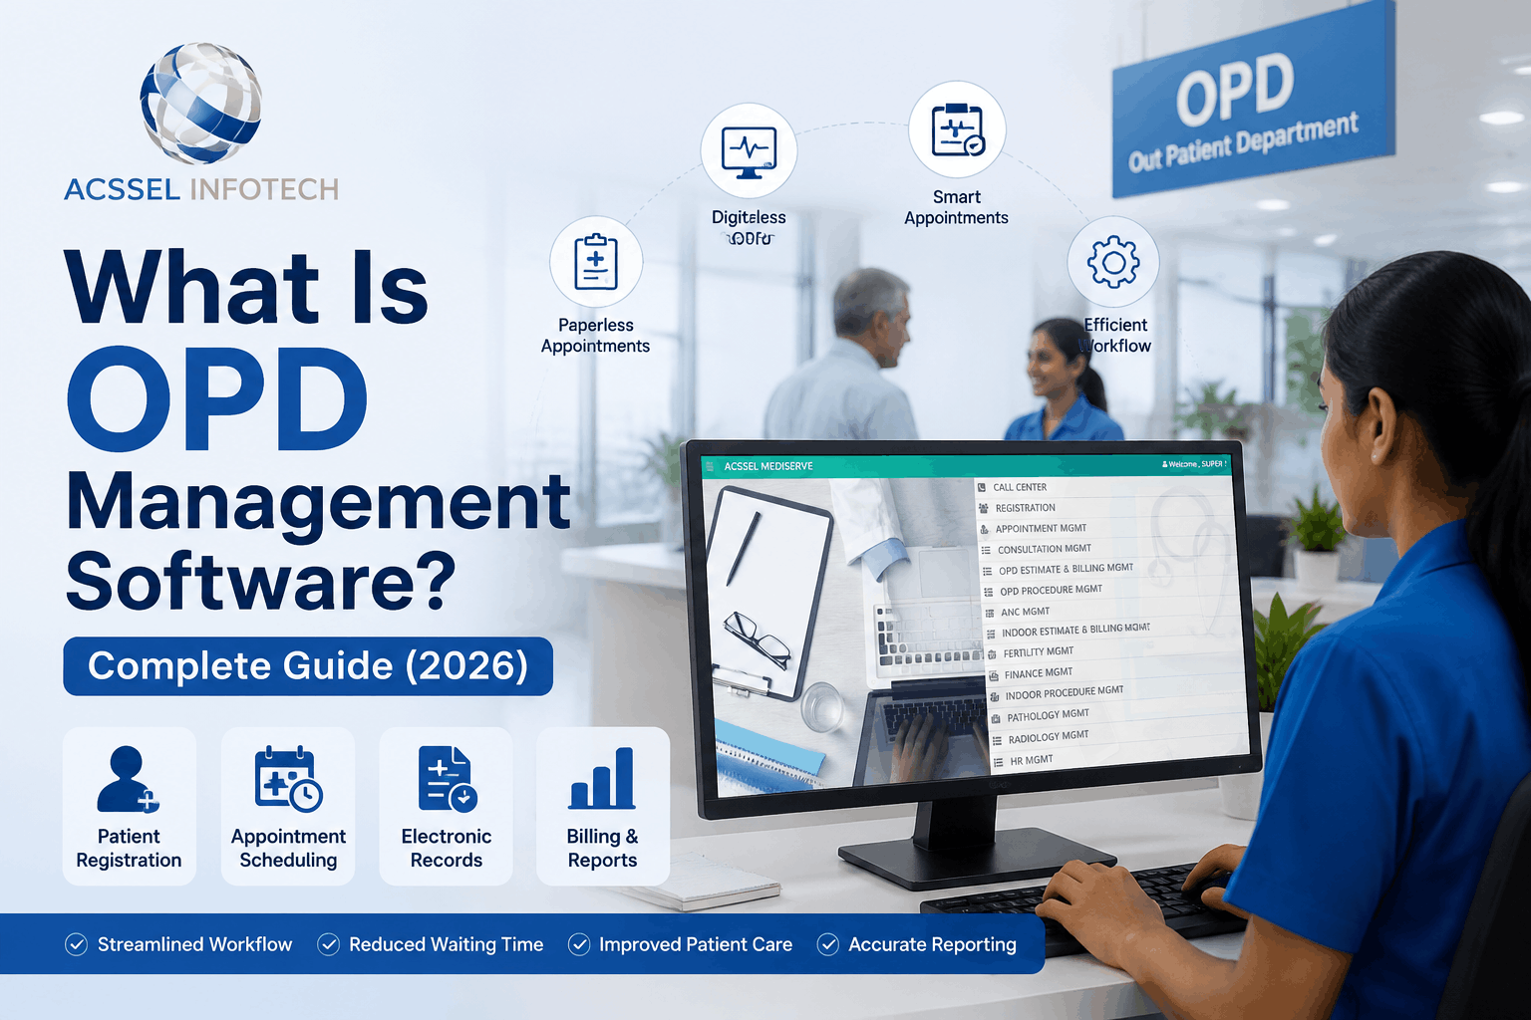Click the icon beside CALL CENTER
Screen dimensions: 1531x1020
tap(981, 487)
